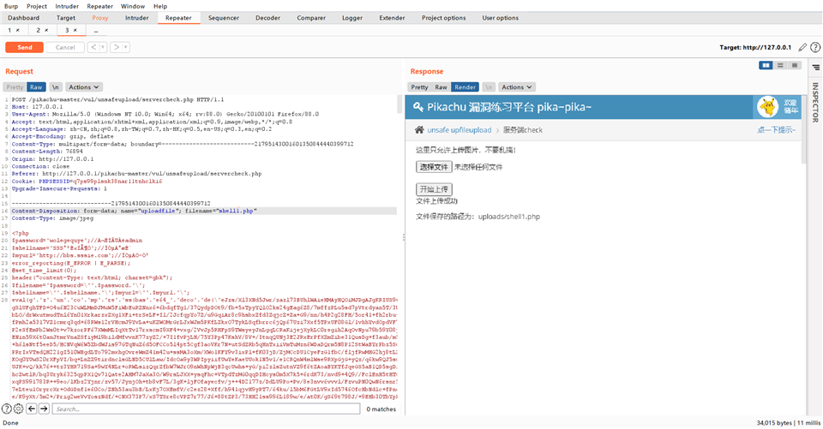Open the Project options tab
The image size is (823, 429).
(443, 18)
